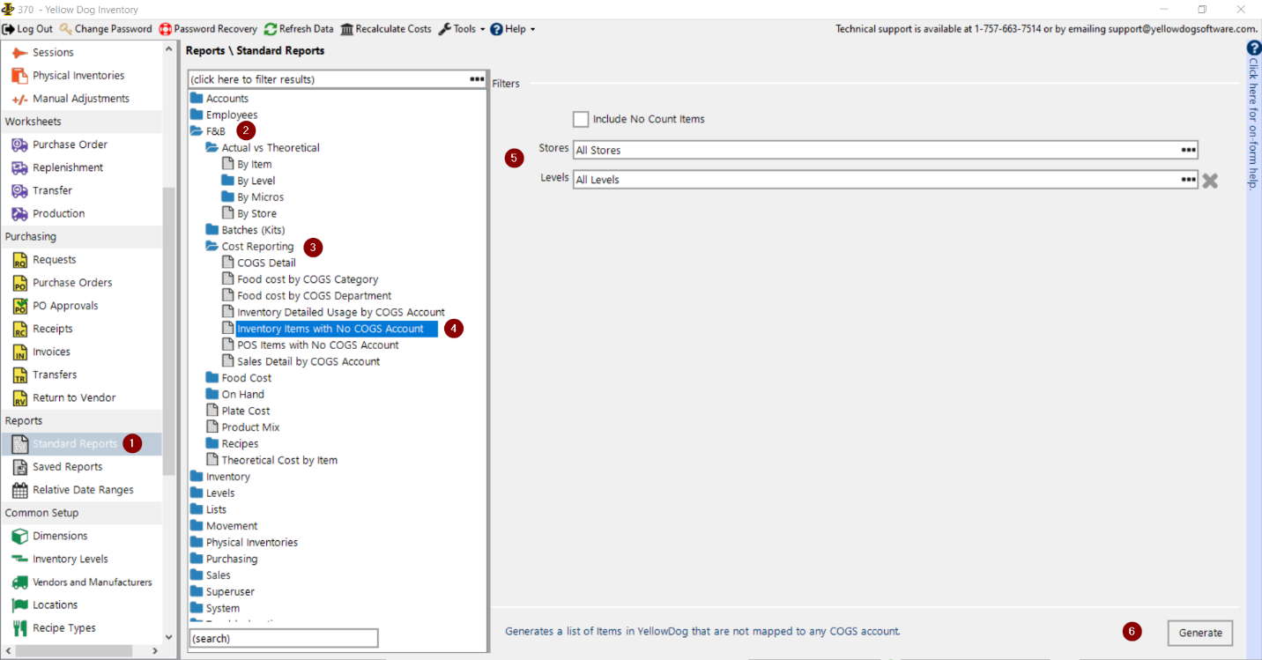Enable the Include No Count Items checkbox
Viewport: 1262px width, 660px height.
click(581, 119)
